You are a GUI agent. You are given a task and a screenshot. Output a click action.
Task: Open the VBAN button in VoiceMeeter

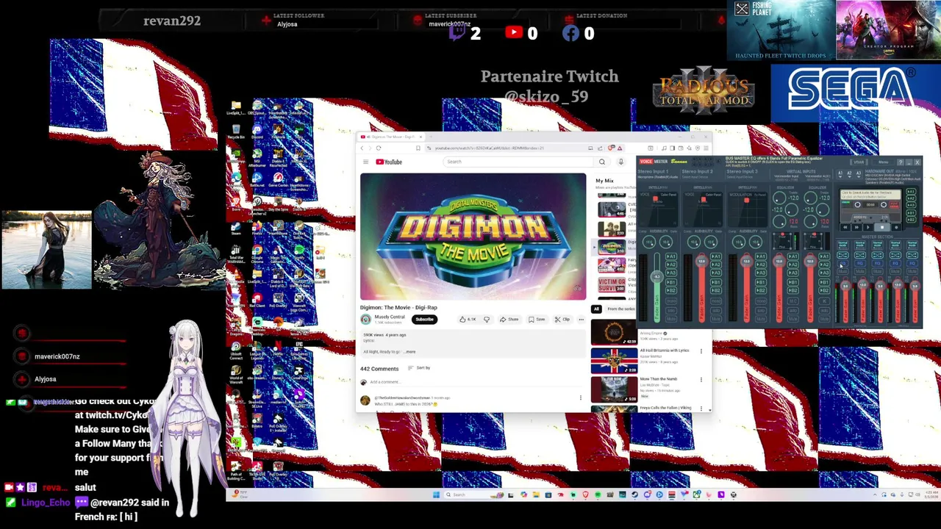coord(859,162)
